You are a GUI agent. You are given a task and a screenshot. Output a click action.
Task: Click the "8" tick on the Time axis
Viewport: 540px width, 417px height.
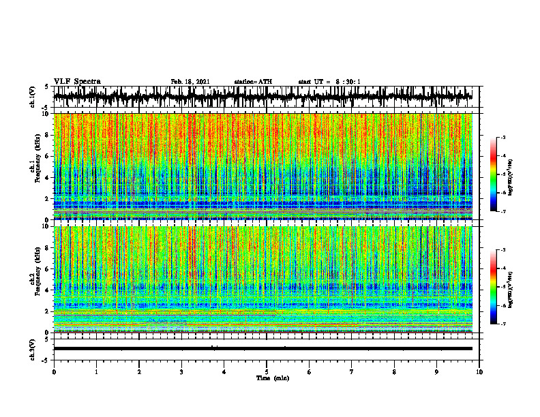coord(394,372)
